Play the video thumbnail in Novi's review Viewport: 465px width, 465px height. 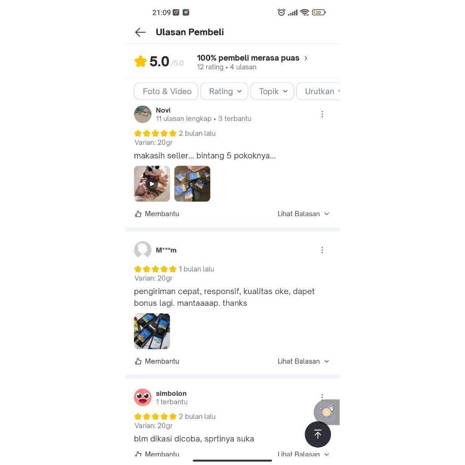point(152,184)
